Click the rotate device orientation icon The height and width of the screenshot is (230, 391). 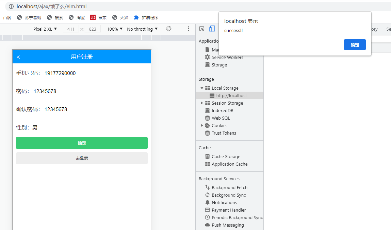coord(169,29)
